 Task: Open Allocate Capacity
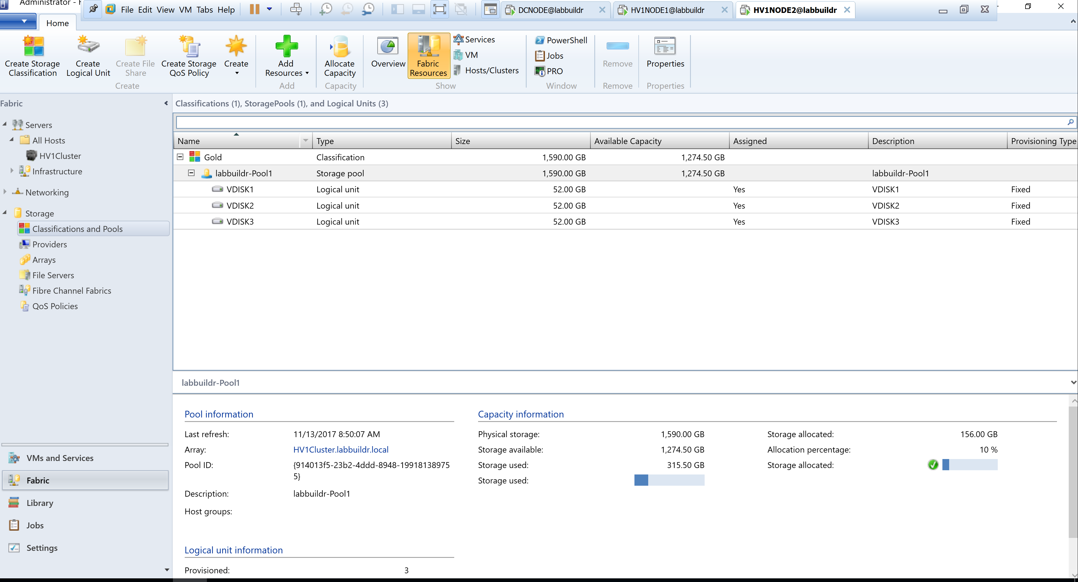click(x=340, y=56)
